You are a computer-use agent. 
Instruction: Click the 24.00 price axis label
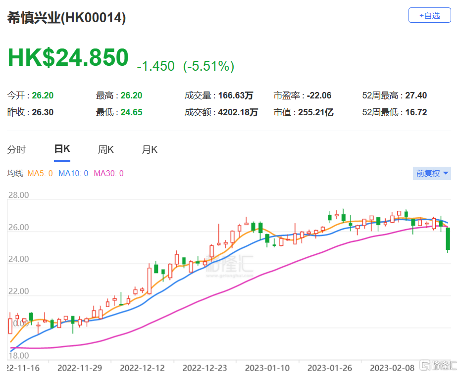18,259
